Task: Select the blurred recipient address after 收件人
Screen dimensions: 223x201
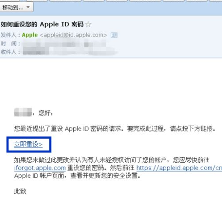Action: click(70, 52)
